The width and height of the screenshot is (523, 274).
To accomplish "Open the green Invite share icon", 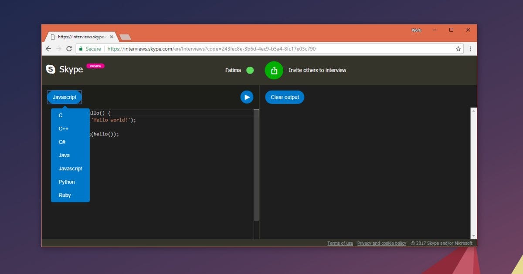I will [274, 70].
